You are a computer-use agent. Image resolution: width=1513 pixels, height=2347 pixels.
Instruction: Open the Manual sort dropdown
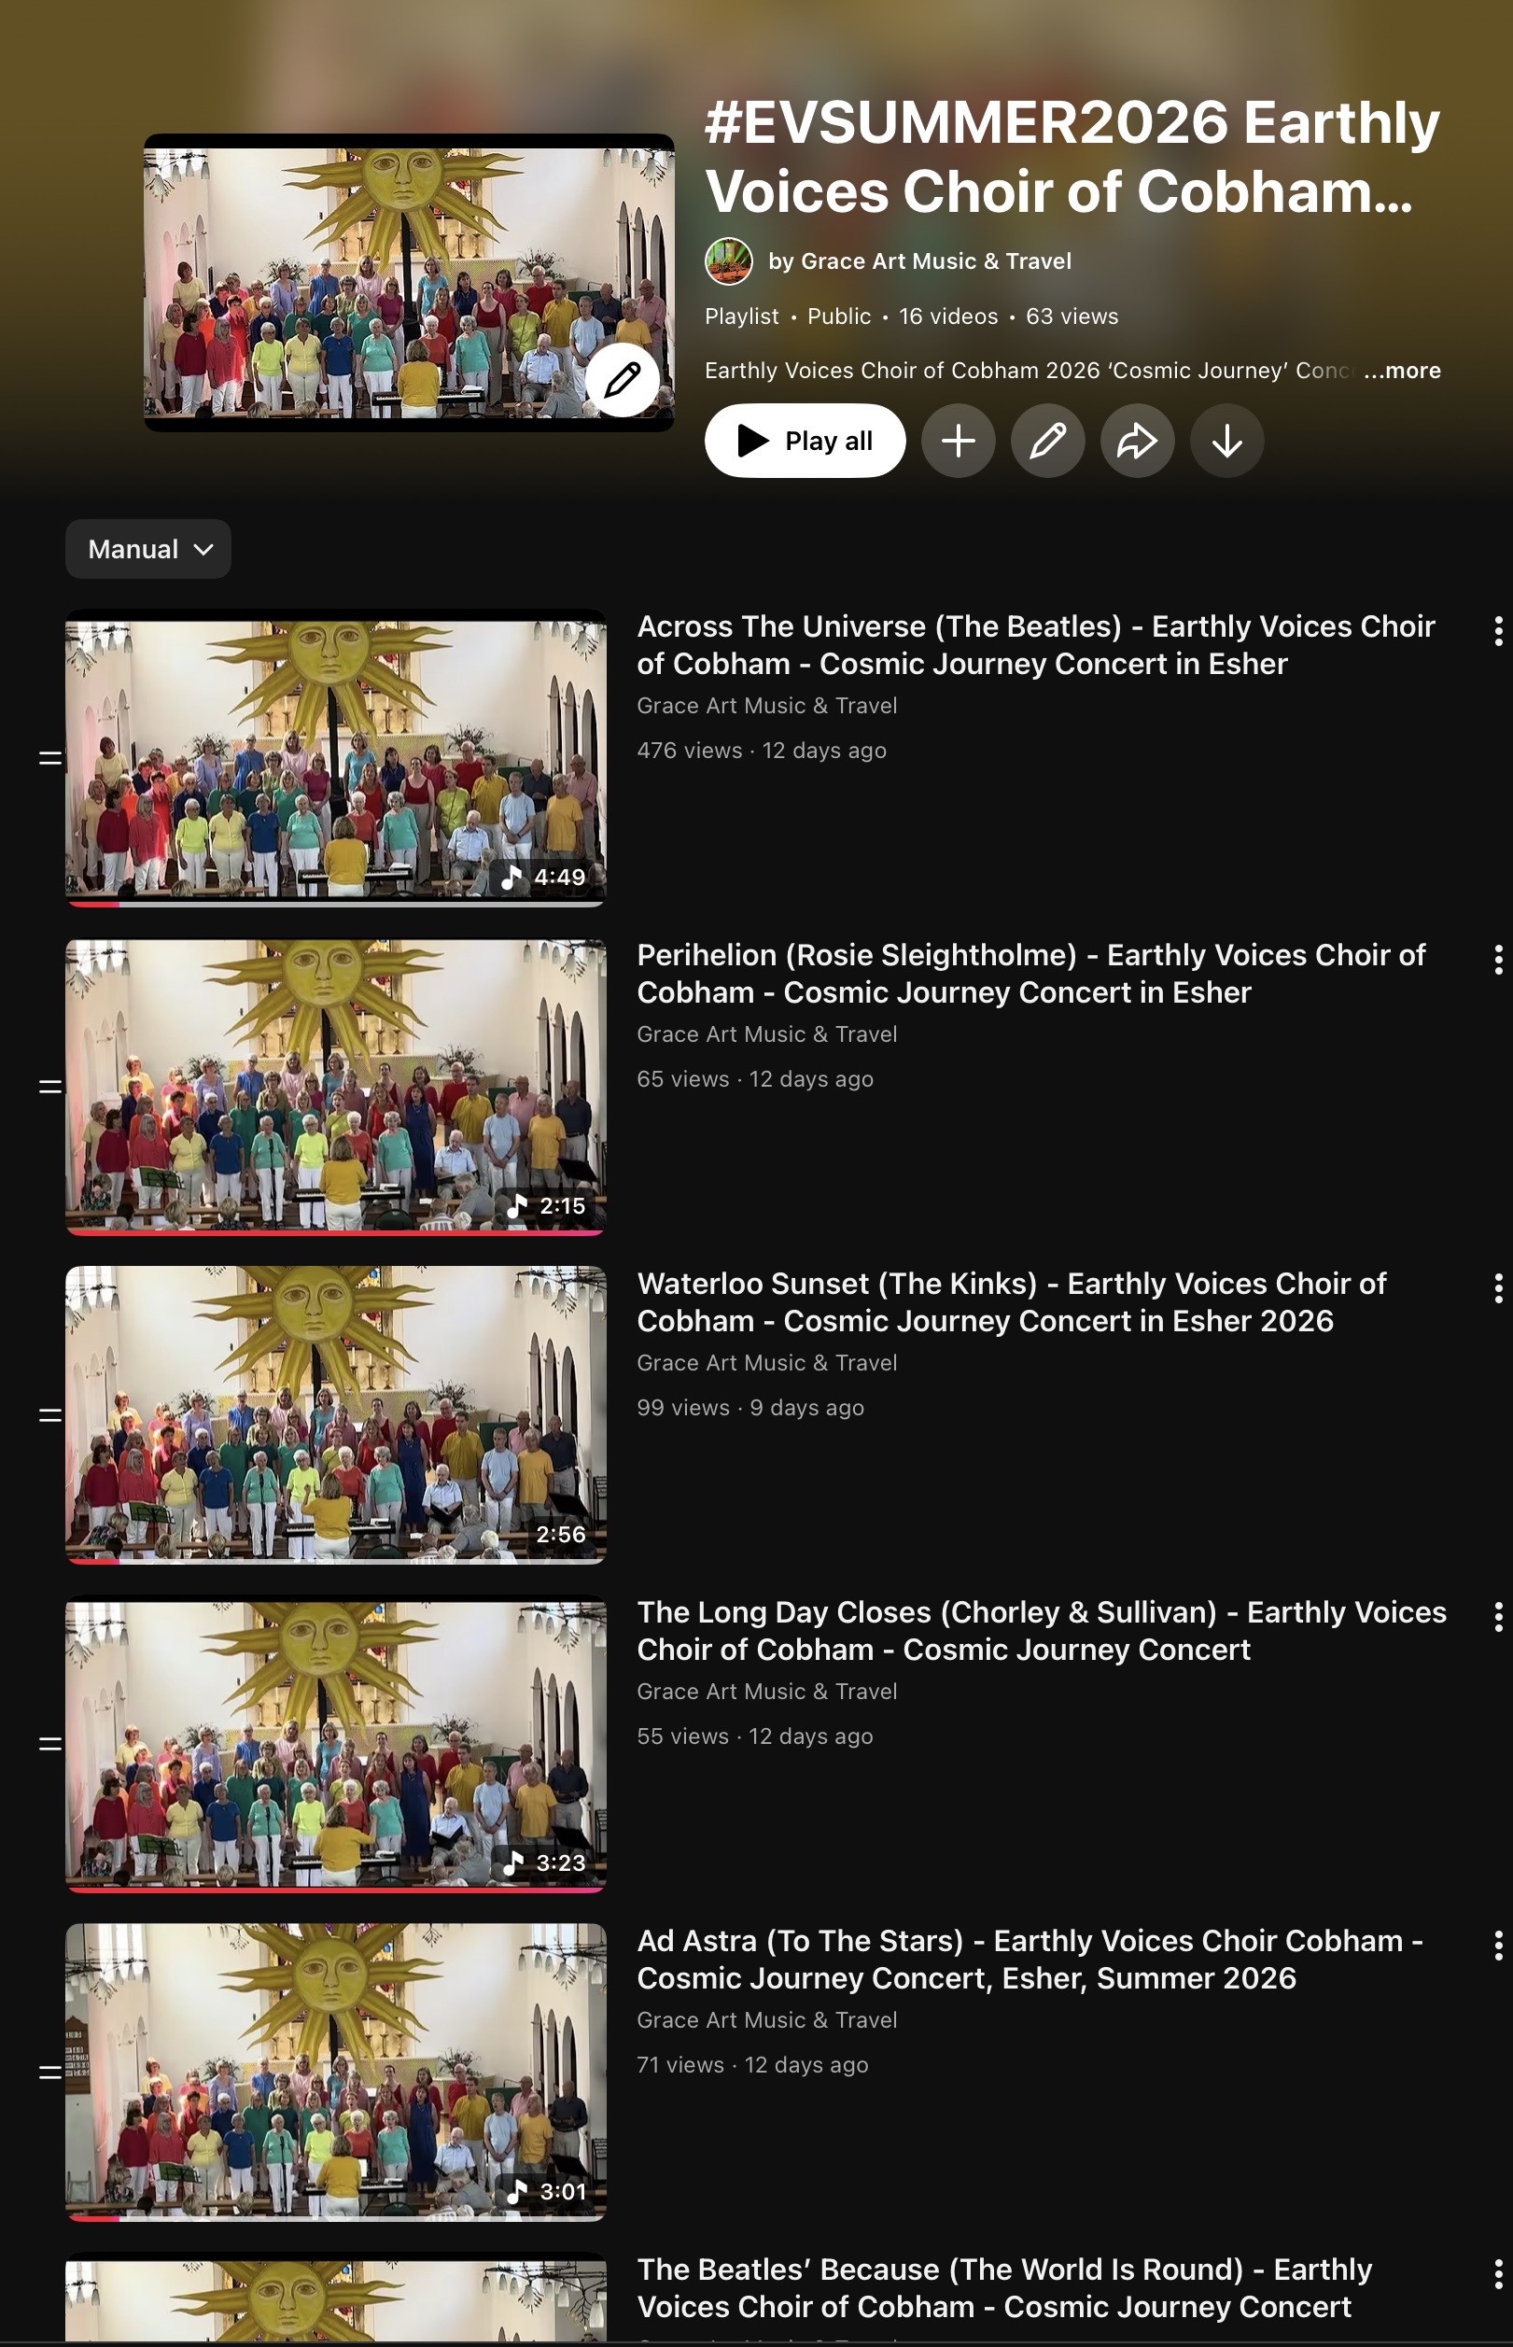coord(148,549)
